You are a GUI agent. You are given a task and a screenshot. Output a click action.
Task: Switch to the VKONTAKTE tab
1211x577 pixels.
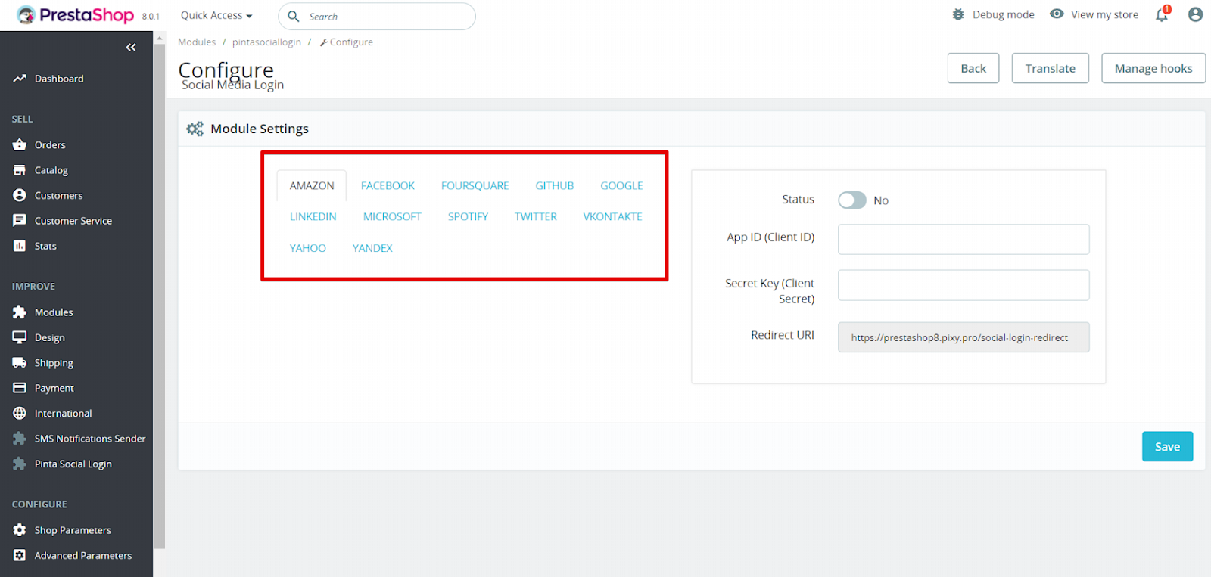pyautogui.click(x=612, y=217)
